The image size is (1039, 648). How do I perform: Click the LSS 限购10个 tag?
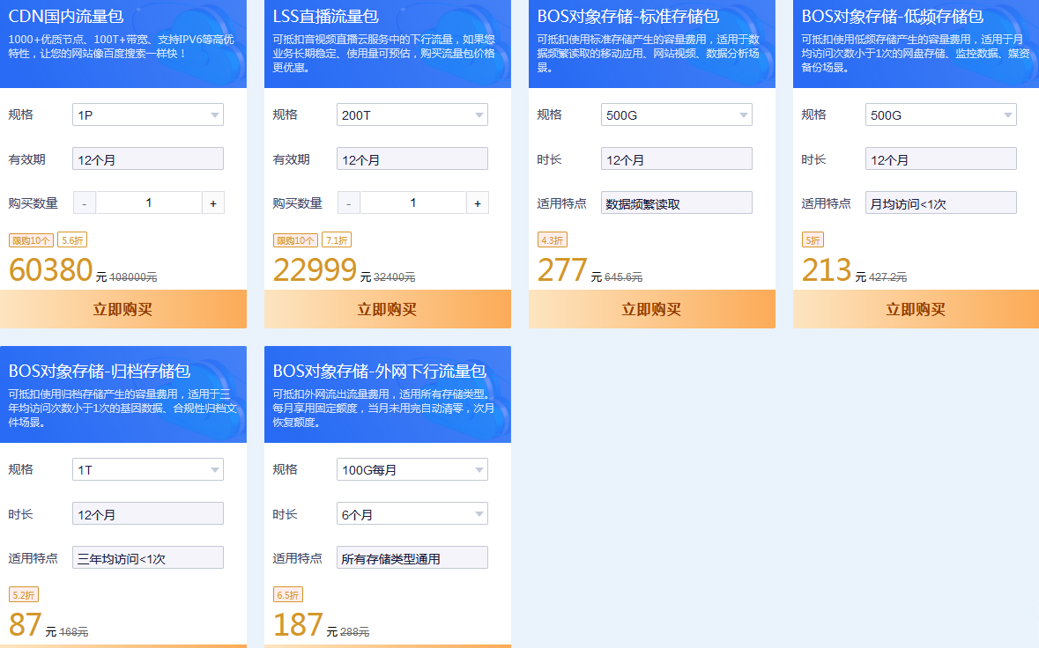(295, 240)
